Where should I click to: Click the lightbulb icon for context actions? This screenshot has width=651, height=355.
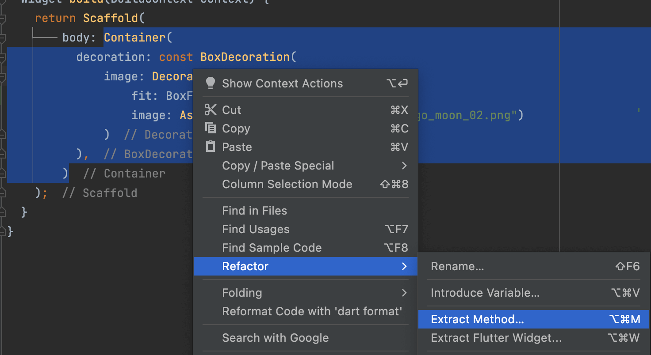coord(211,83)
